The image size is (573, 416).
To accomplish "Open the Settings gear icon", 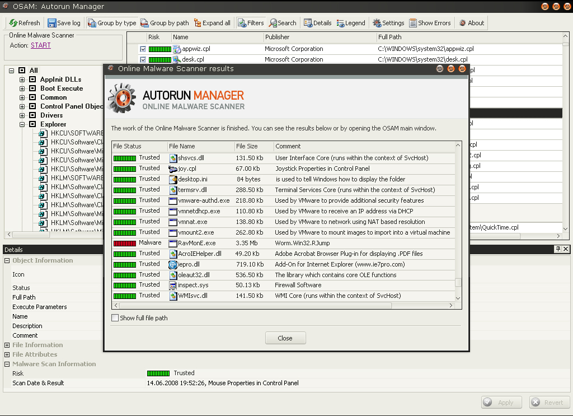I will click(377, 23).
